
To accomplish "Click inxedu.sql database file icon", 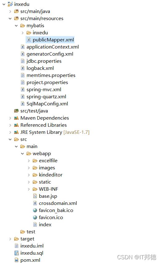I will [16, 253].
